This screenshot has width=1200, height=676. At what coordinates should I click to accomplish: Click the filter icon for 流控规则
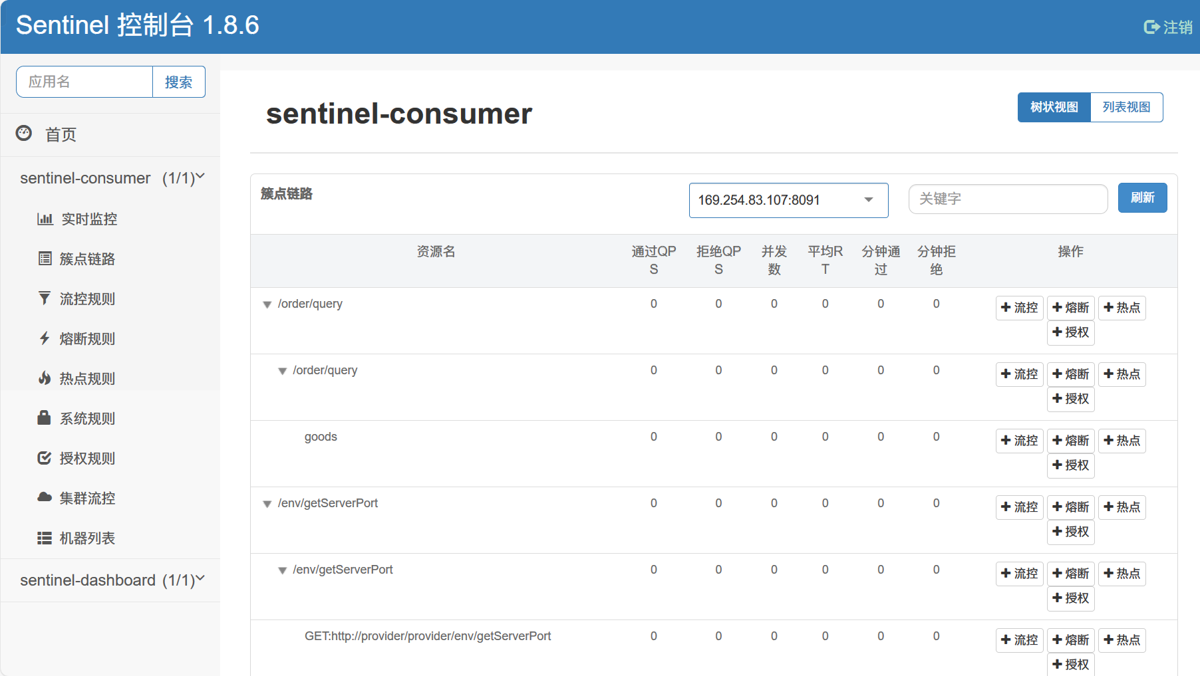tap(45, 298)
